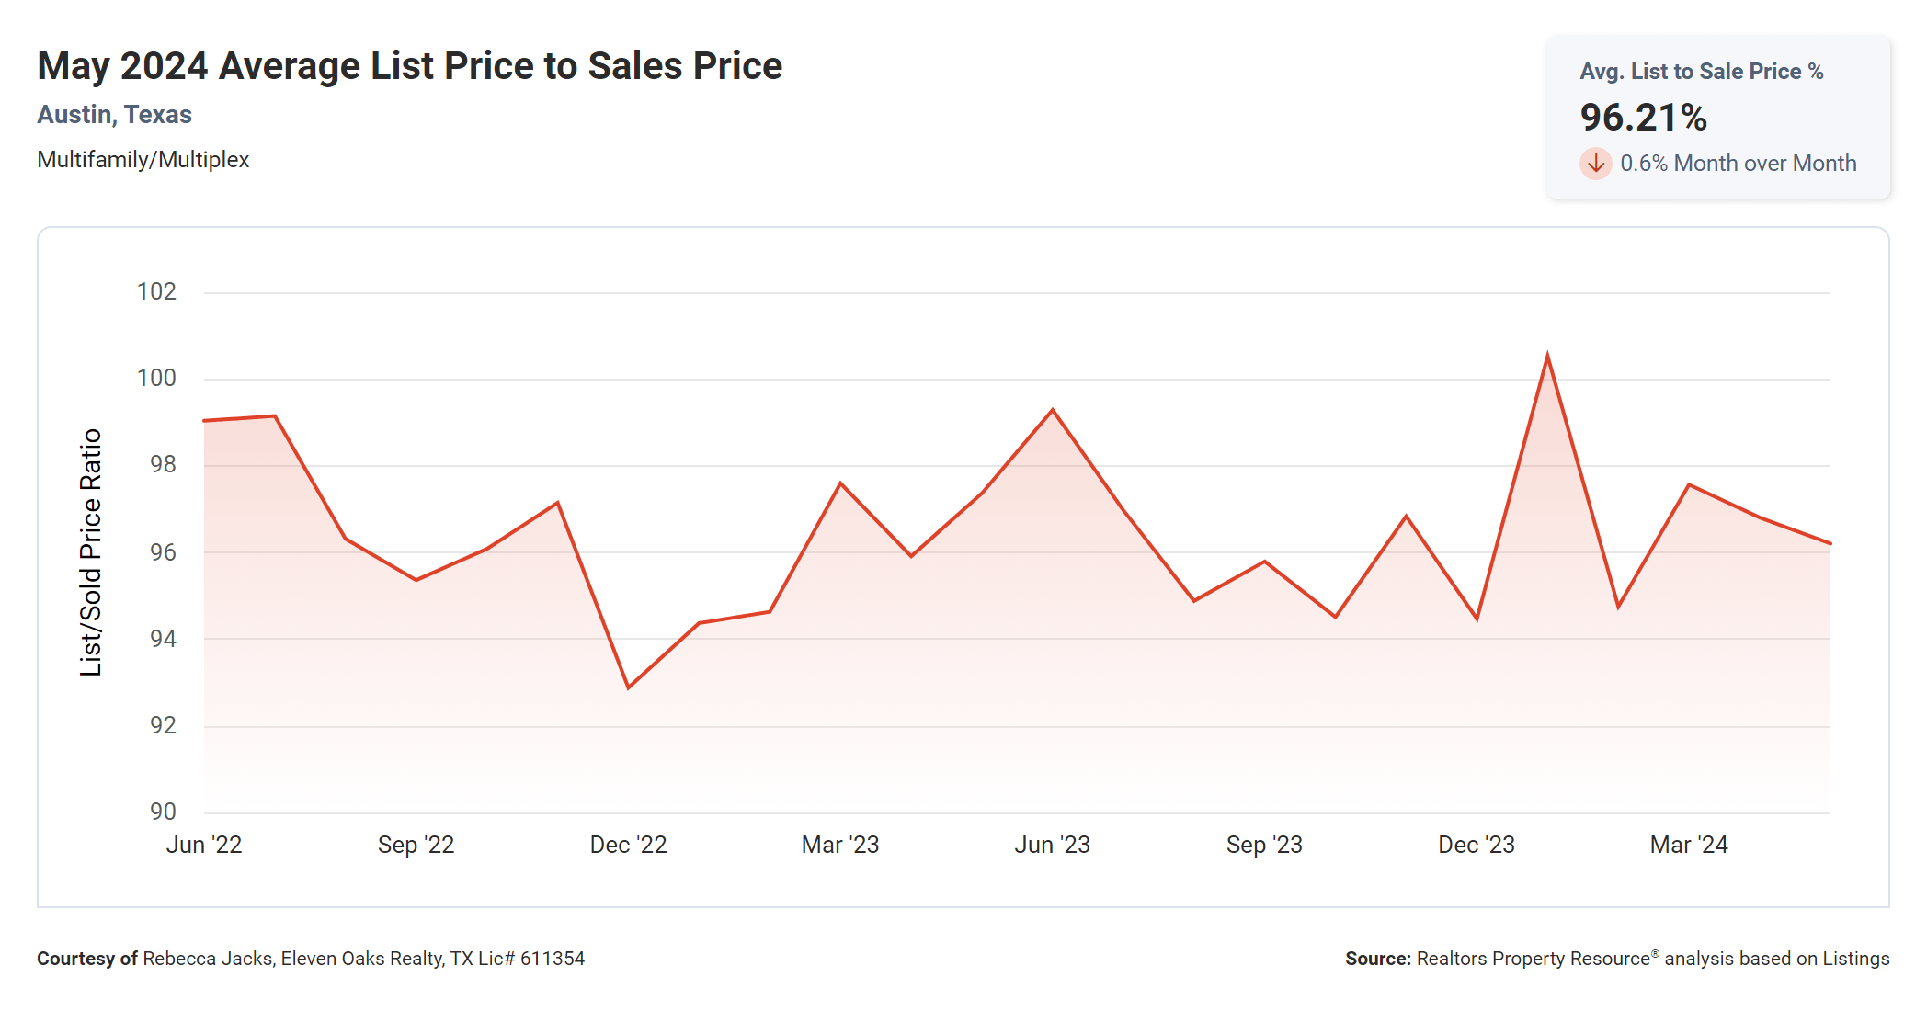Viewport: 1927px width, 1011px height.
Task: Click the lowest dip on the line chart
Action: [x=628, y=687]
